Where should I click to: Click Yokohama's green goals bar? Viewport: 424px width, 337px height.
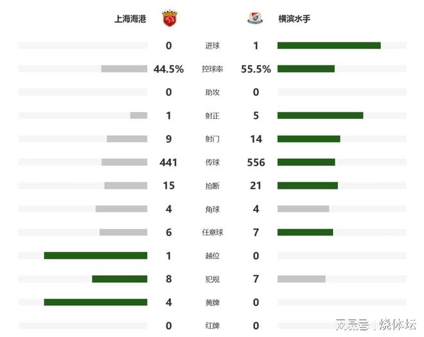[329, 46]
